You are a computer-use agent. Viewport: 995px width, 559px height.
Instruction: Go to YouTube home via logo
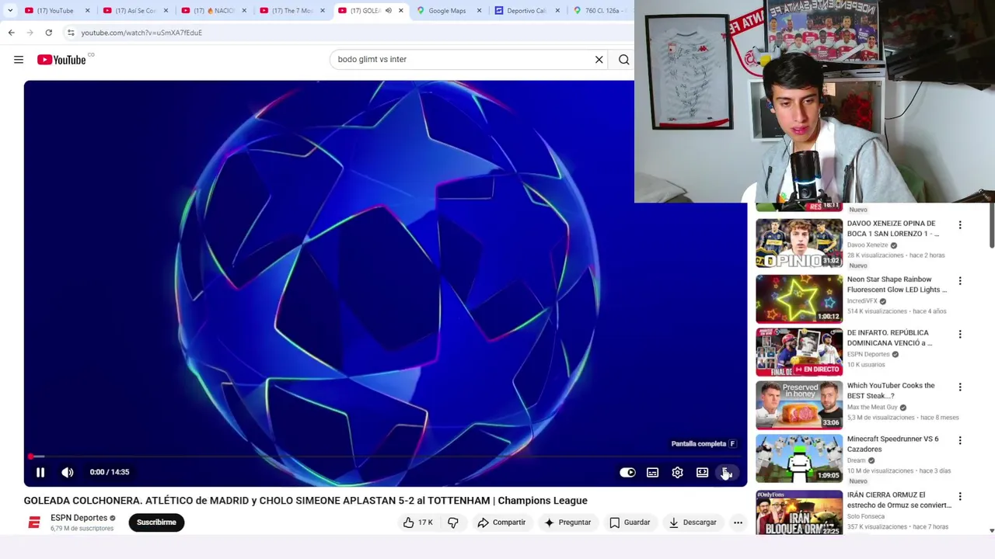click(x=61, y=60)
